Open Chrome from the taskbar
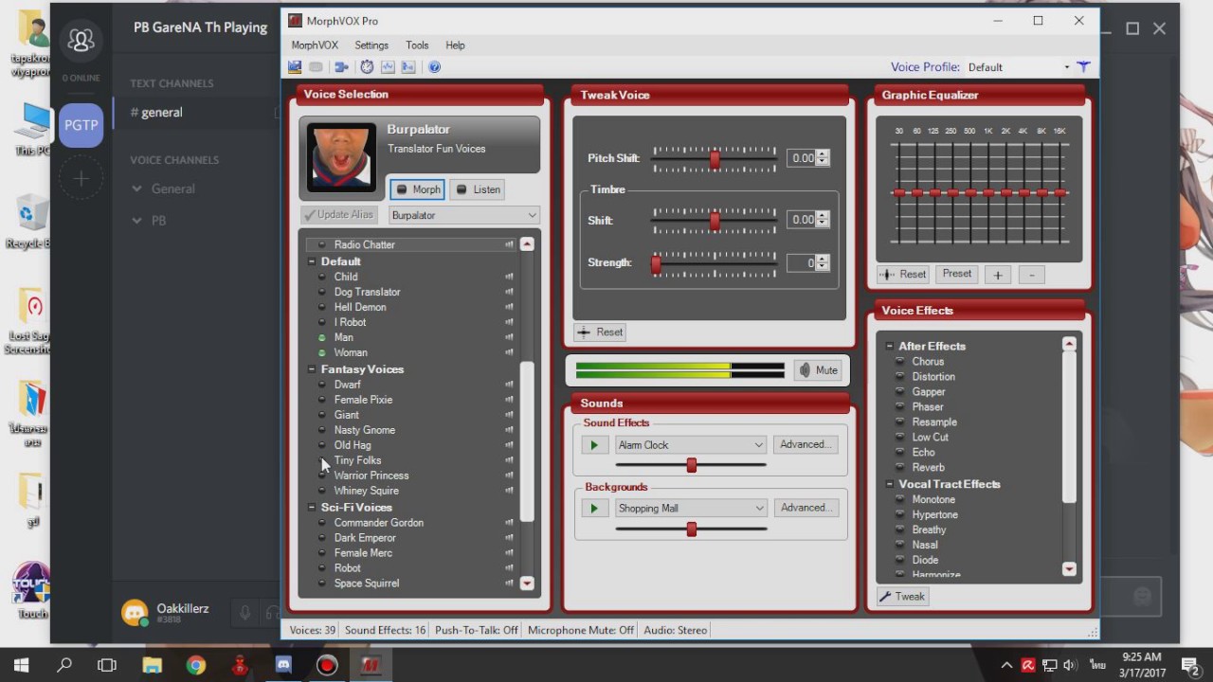The height and width of the screenshot is (682, 1213). point(196,665)
